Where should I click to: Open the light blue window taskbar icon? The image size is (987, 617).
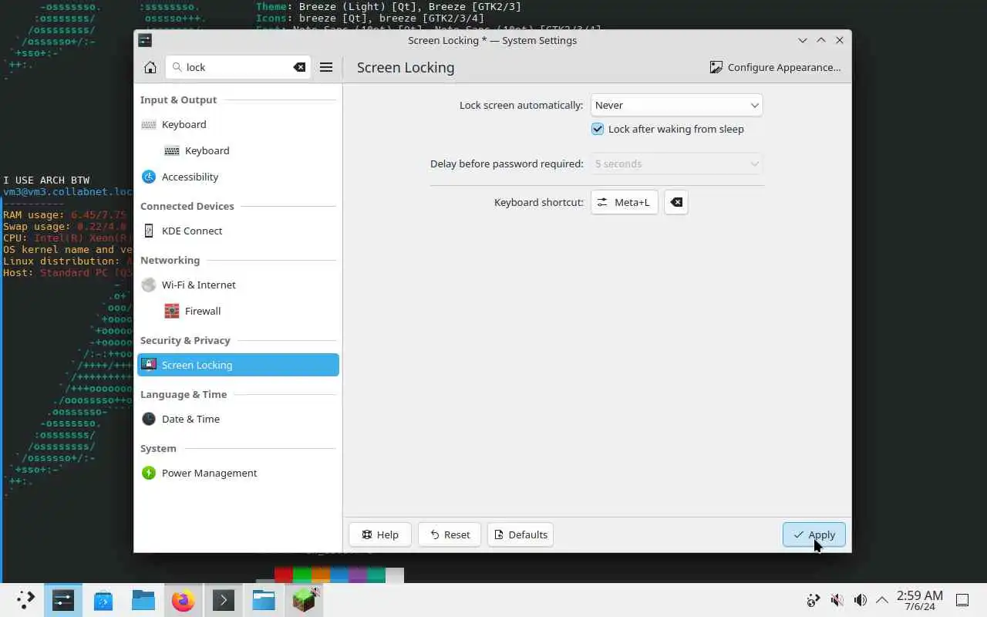click(x=264, y=600)
